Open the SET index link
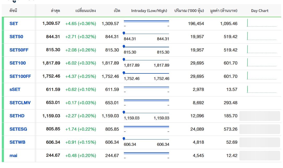Viewport: 283px width, 168px height. pyautogui.click(x=14, y=24)
